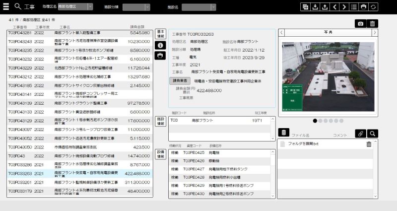This screenshot has width=397, height=211.
Task: Click the construction site photo thumbnail
Action: (x=328, y=76)
